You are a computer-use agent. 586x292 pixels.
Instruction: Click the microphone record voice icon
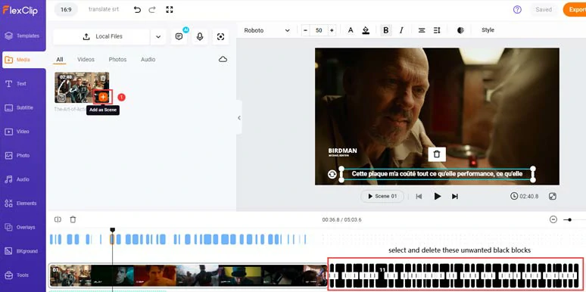coord(200,36)
